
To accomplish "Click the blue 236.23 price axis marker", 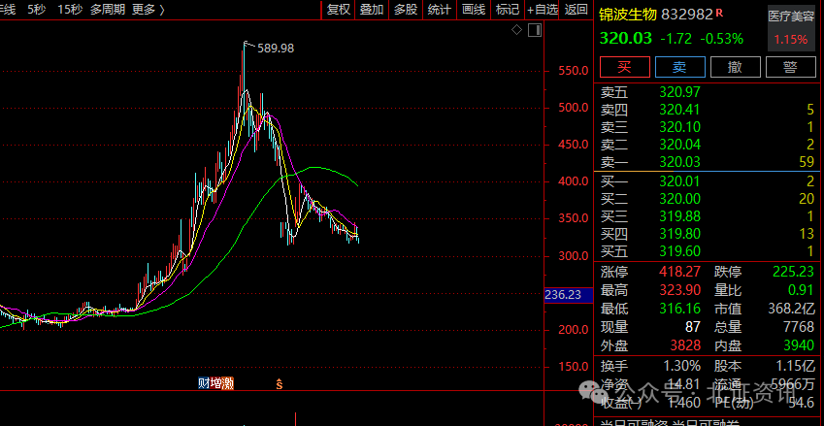I will [x=568, y=295].
